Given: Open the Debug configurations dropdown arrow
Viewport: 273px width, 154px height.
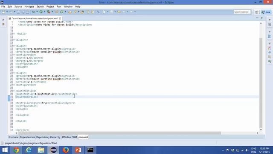Looking at the screenshot, I should tap(37, 12).
